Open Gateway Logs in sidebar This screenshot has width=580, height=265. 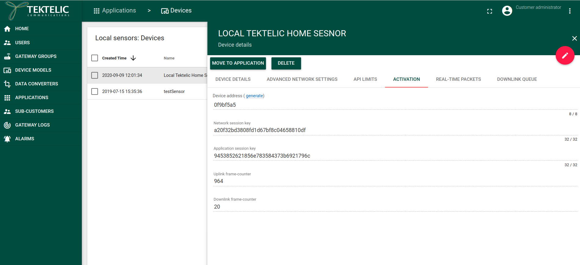coord(32,125)
